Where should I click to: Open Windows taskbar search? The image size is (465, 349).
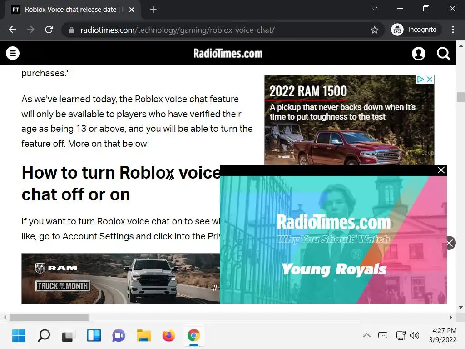pyautogui.click(x=44, y=336)
